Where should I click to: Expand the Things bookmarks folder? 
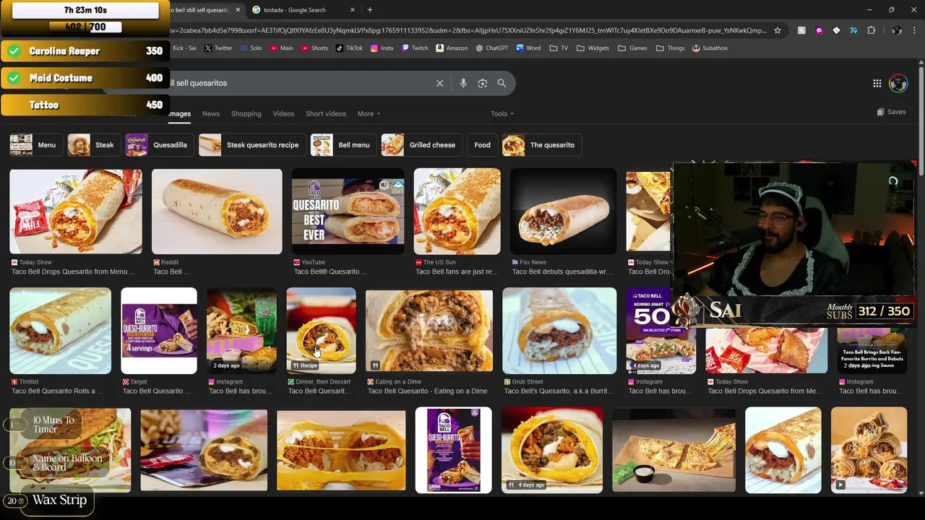tap(670, 48)
